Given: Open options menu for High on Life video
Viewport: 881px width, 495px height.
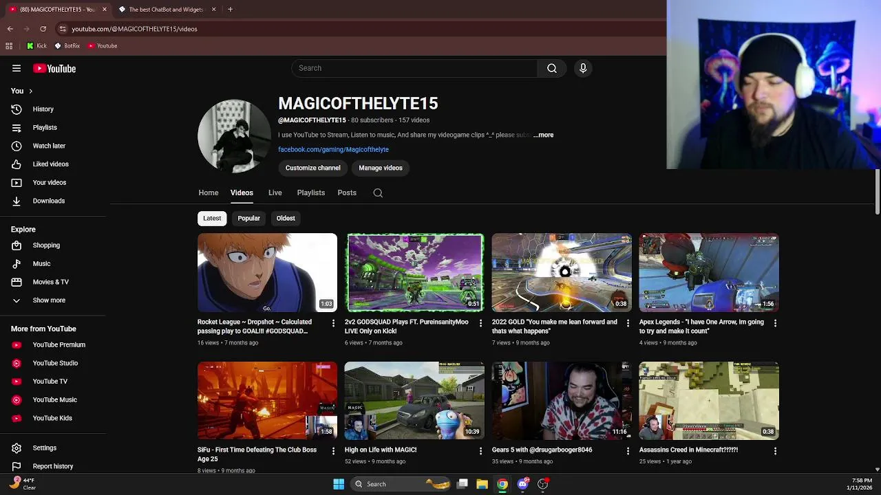Looking at the screenshot, I should [x=480, y=451].
